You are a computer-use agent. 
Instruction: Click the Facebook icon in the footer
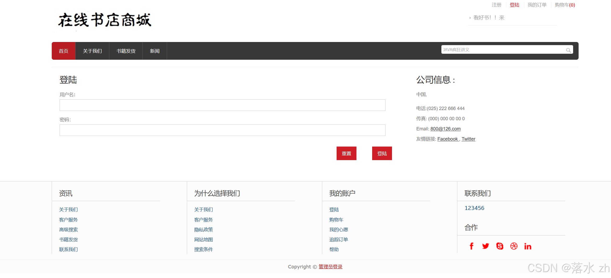471,246
